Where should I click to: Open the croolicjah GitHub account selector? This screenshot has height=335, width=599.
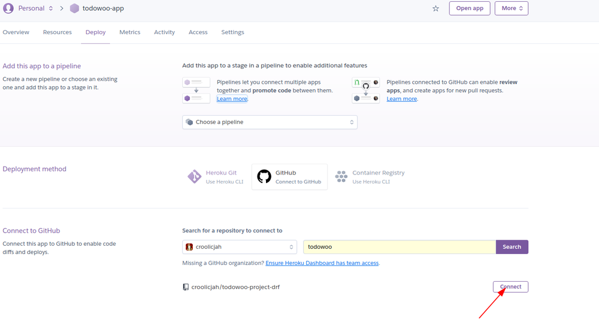[240, 247]
